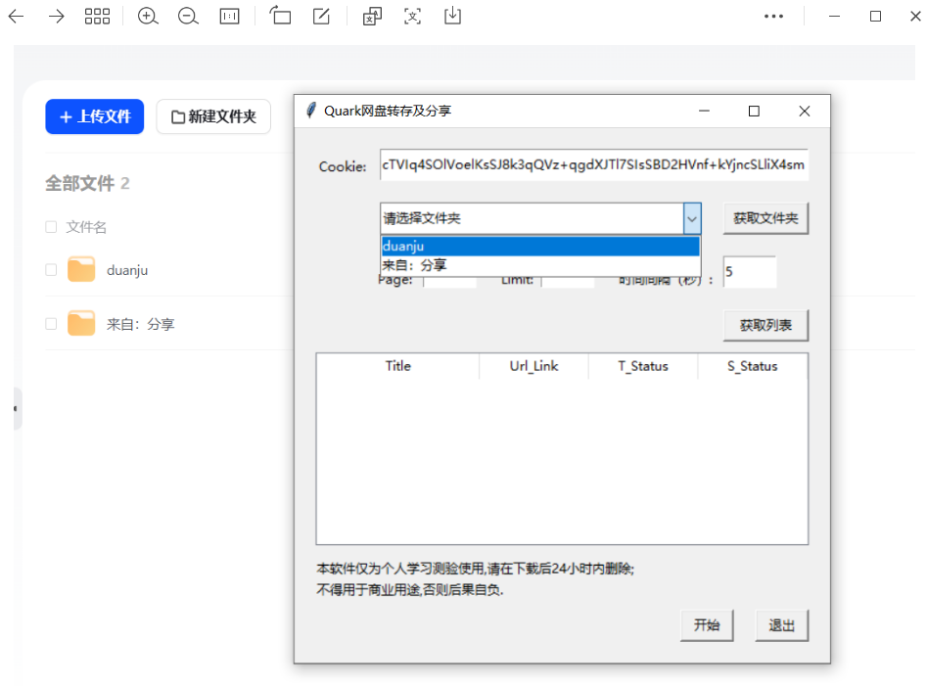The width and height of the screenshot is (927, 686).
Task: Show actual size with the 1:1 icon
Action: pyautogui.click(x=229, y=16)
